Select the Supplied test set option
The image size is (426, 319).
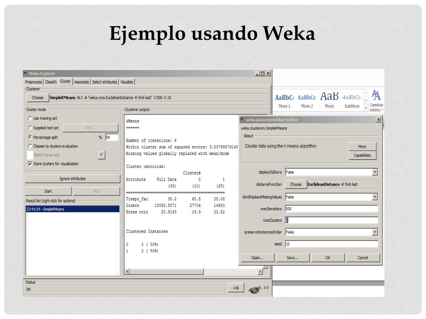[x=30, y=128]
